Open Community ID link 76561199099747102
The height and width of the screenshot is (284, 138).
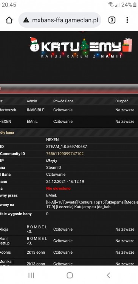coord(65,154)
